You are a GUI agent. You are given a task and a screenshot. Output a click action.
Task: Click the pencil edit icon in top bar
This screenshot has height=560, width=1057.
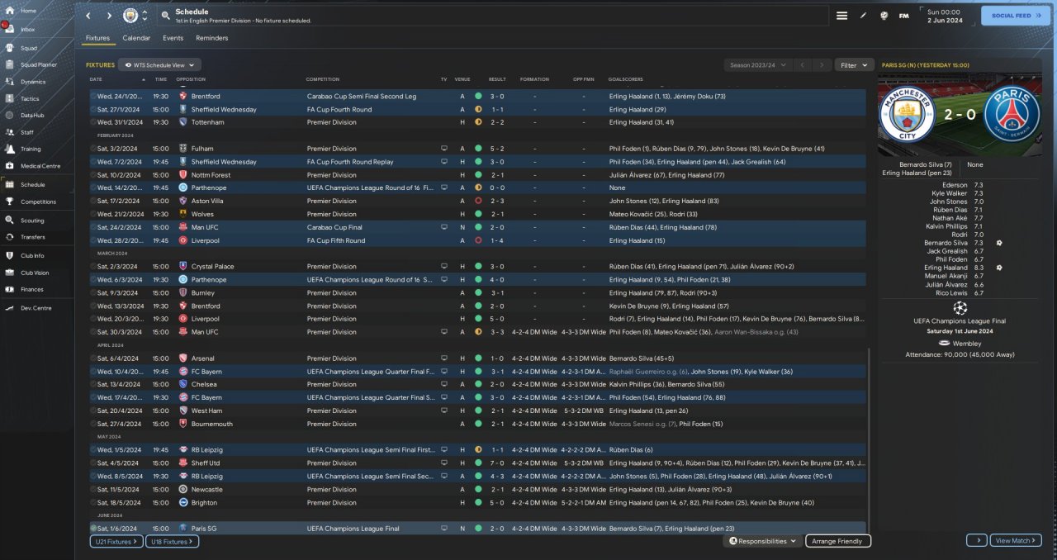coord(864,16)
